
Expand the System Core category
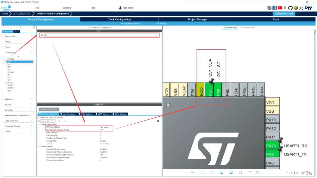pyautogui.click(x=18, y=36)
